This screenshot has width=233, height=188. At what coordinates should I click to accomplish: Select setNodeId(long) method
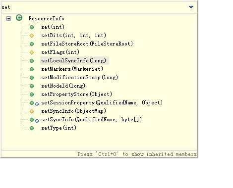click(x=63, y=86)
